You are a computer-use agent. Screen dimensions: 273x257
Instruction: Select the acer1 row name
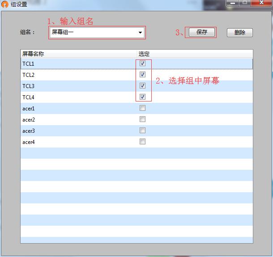[29, 109]
